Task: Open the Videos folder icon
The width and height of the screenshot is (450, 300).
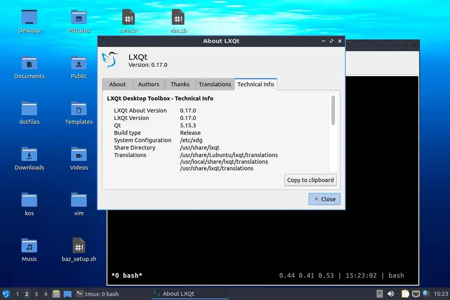Action: 79,159
